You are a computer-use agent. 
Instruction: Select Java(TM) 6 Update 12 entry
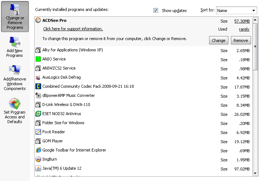(143, 168)
